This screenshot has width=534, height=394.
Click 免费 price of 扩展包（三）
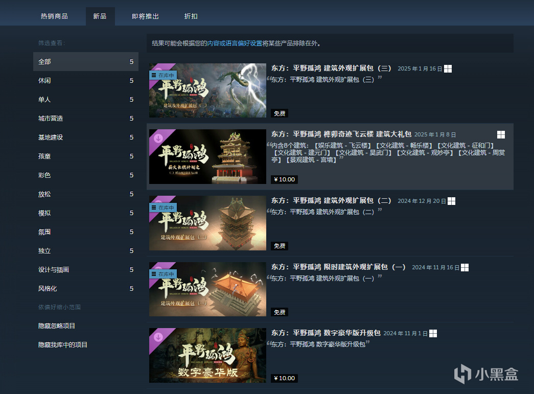click(x=280, y=113)
